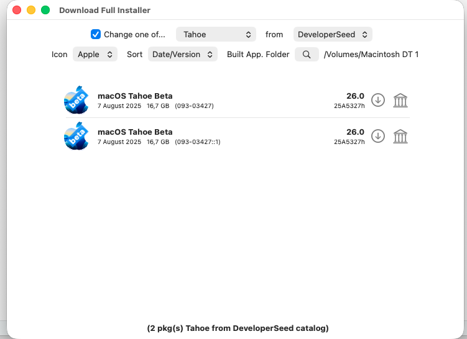Viewport: 467px width, 339px height.
Task: Select second macOS Tahoe Beta title (093-03427::1)
Action: pos(135,132)
